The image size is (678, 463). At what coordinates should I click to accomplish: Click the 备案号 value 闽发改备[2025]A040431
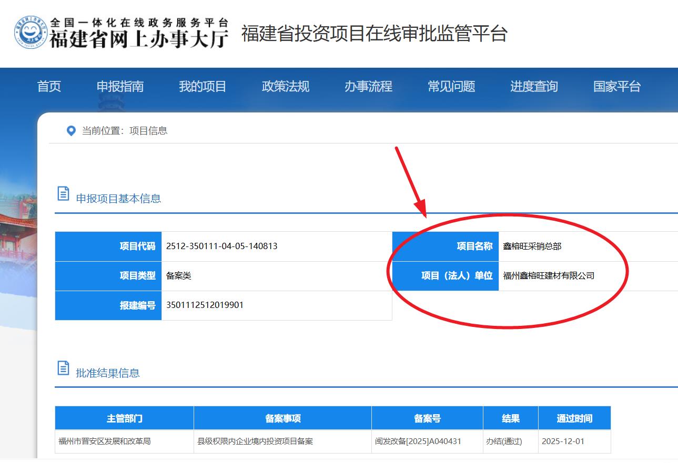pos(418,441)
